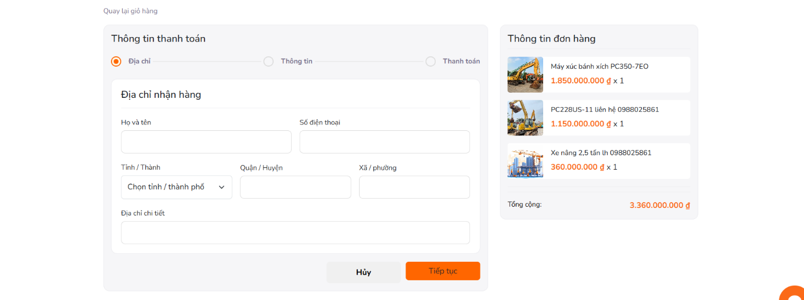Select the Địa chỉ step radio button

tap(116, 61)
